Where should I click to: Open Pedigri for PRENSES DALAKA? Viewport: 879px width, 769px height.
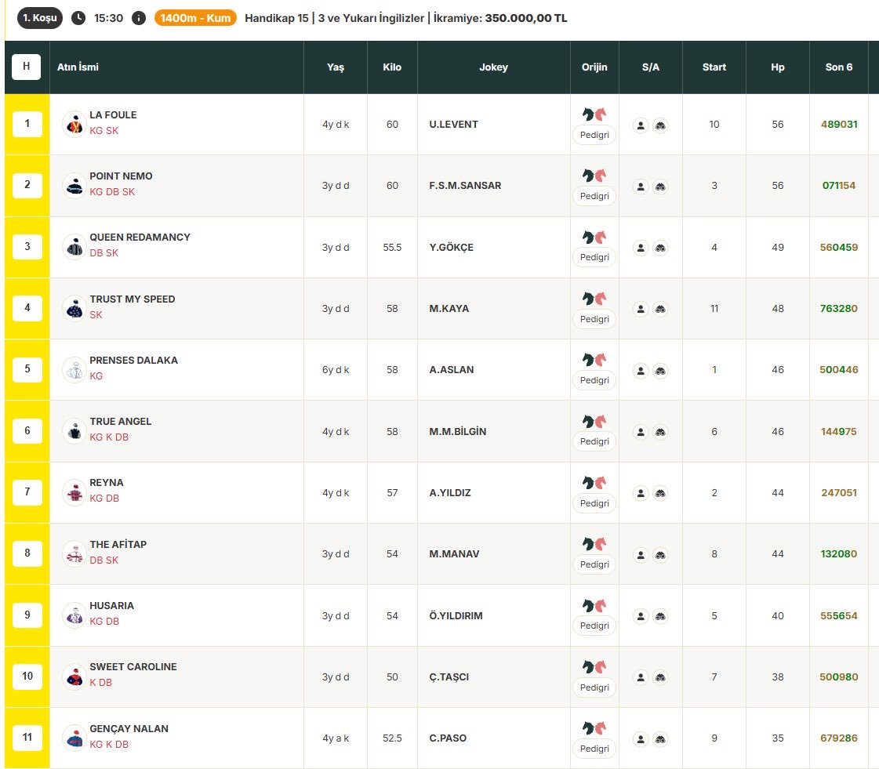[594, 380]
